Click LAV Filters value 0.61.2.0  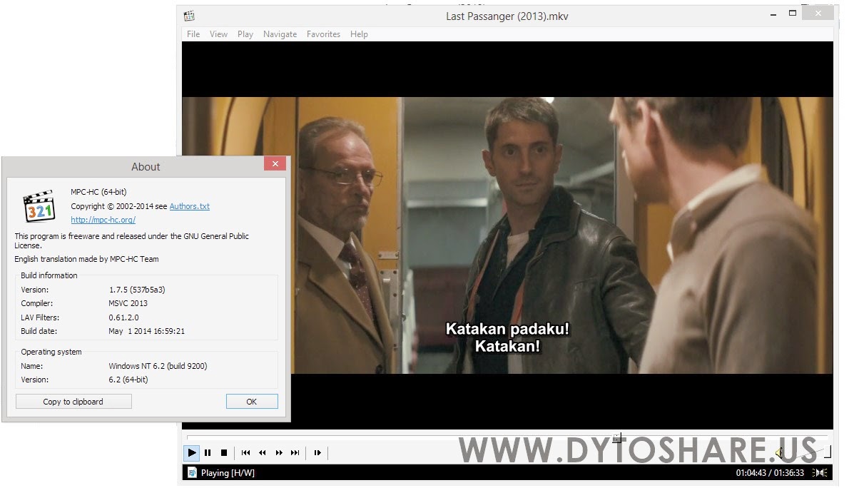click(123, 317)
